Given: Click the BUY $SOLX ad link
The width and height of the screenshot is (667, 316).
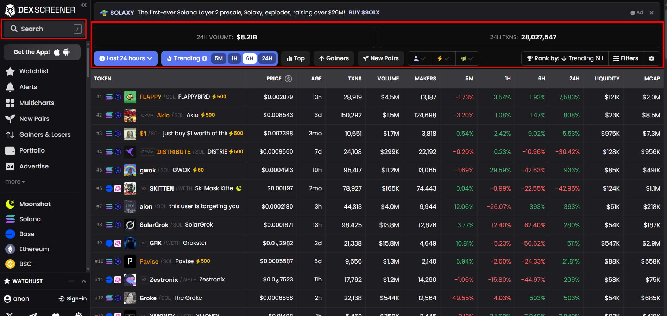Looking at the screenshot, I should coord(364,12).
